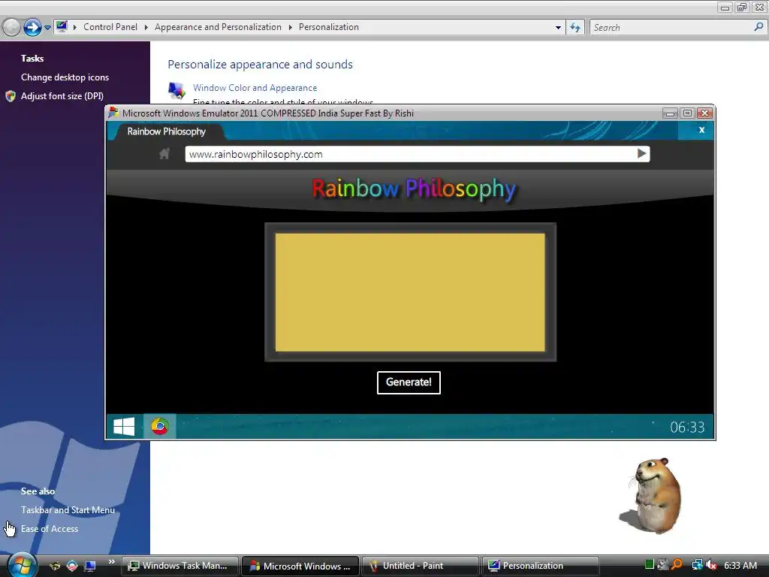Screen dimensions: 769x577
Task: Select the Rainbow Philosophy browser tab
Action: point(166,131)
